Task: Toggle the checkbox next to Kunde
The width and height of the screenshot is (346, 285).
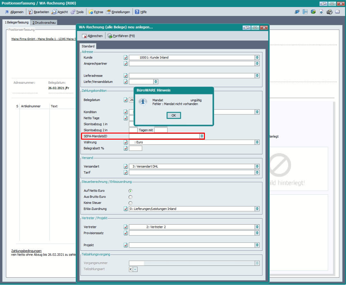Action: (x=125, y=58)
